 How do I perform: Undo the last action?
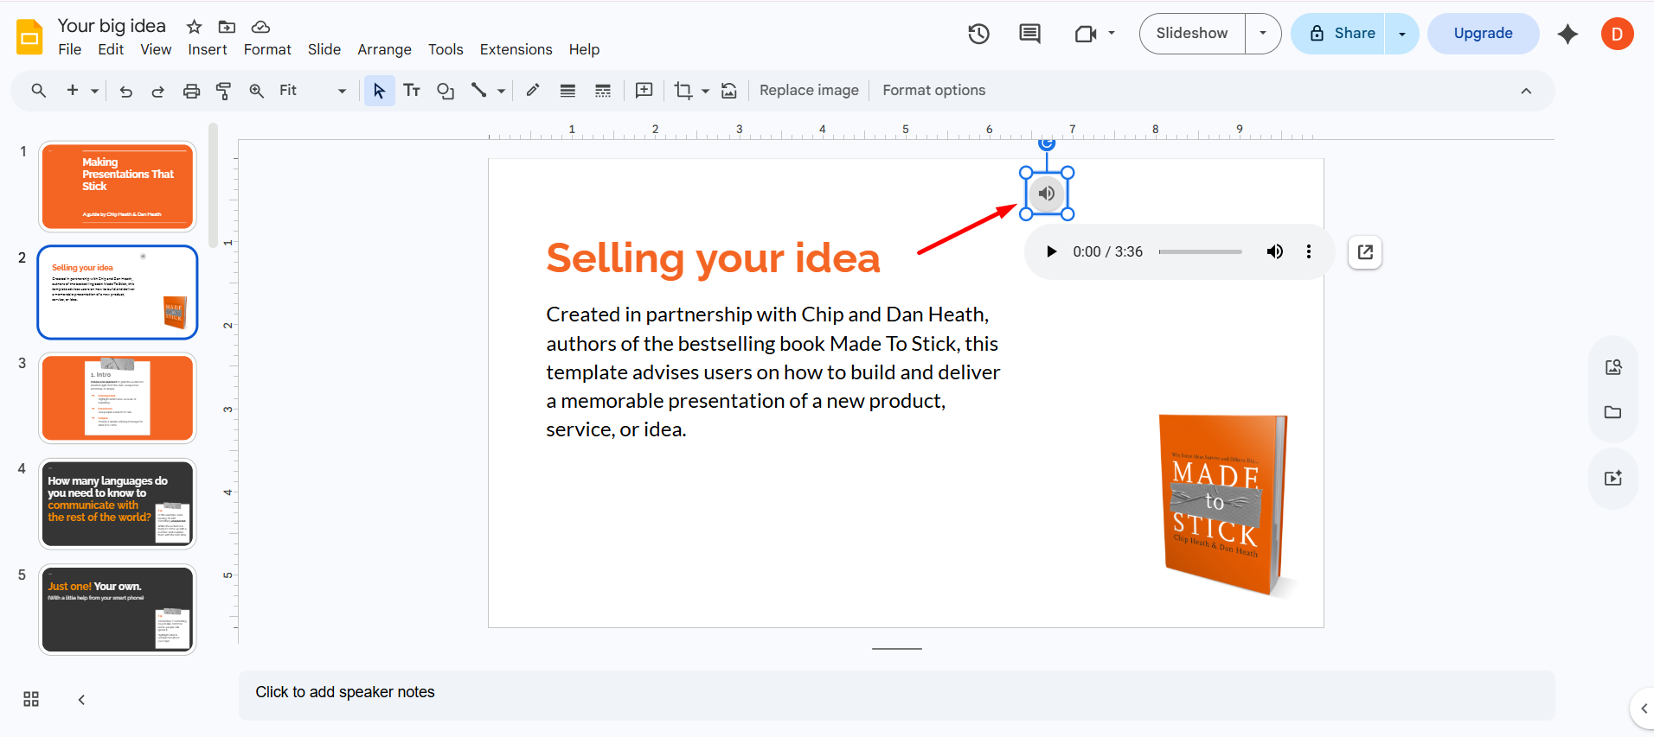(x=126, y=91)
